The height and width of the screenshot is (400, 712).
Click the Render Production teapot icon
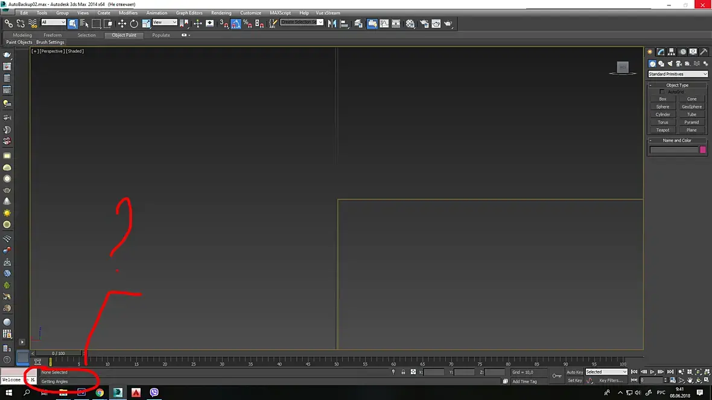pyautogui.click(x=448, y=23)
